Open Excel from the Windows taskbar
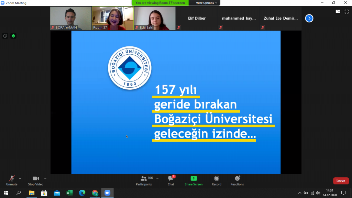 pos(69,193)
